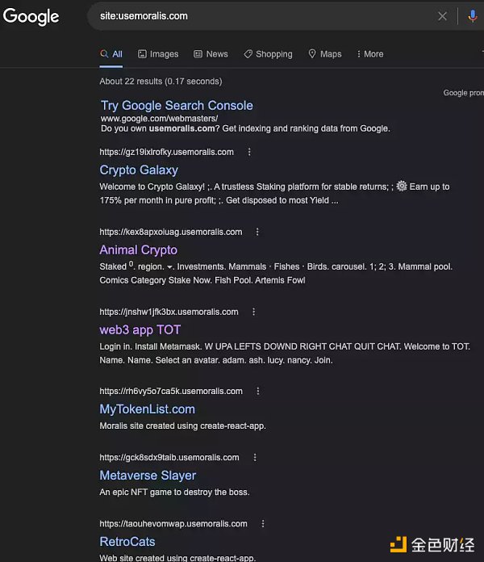
Task: Open the RetroCats result
Action: tap(127, 542)
